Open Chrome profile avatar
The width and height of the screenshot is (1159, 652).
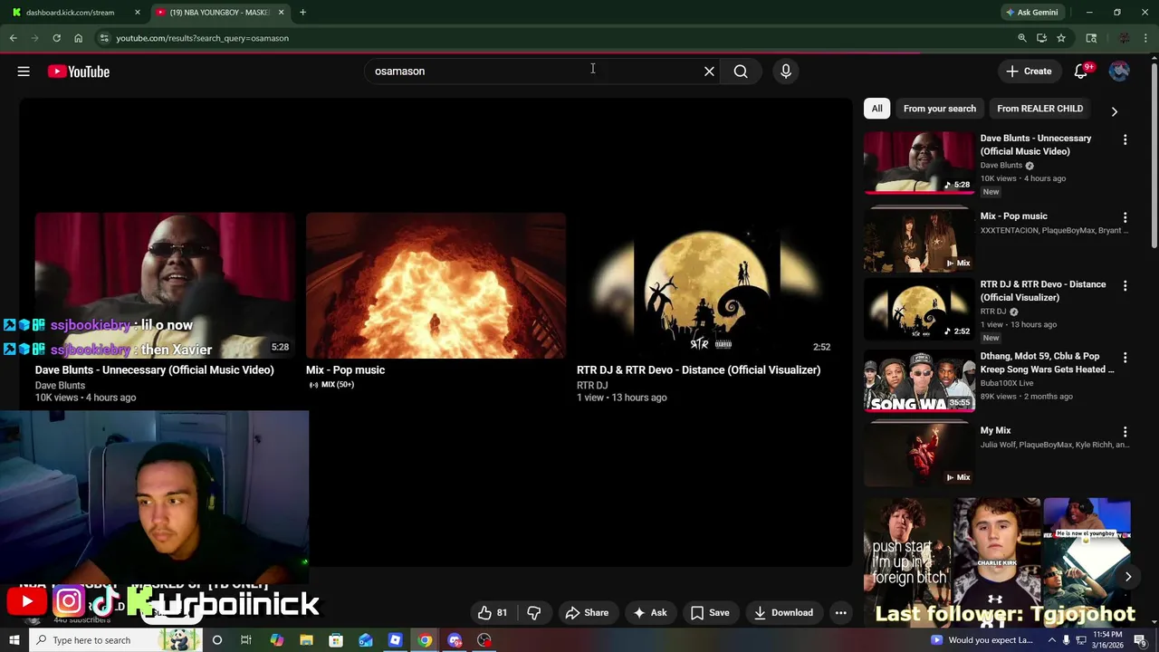pyautogui.click(x=1124, y=38)
